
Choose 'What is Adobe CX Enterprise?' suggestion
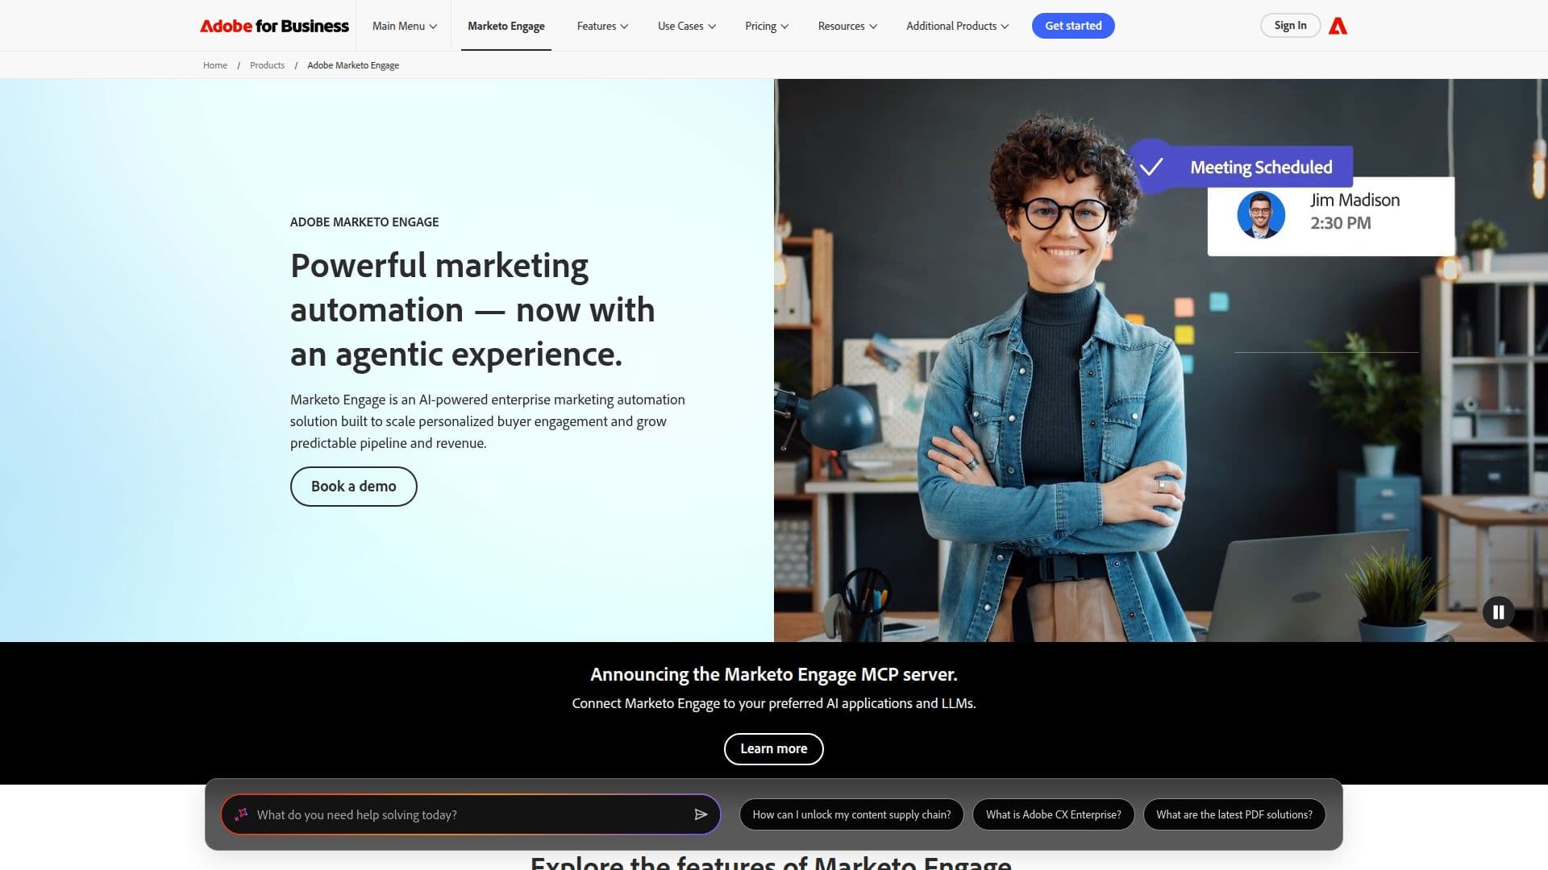pos(1053,814)
